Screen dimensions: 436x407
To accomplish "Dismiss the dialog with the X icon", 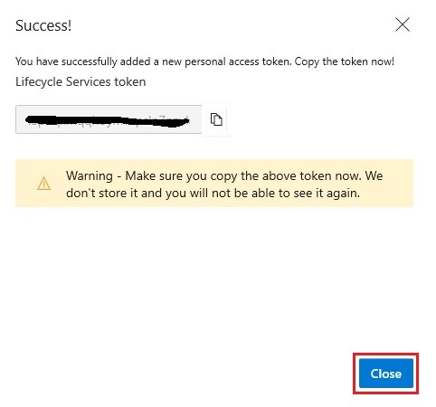I will [x=403, y=24].
